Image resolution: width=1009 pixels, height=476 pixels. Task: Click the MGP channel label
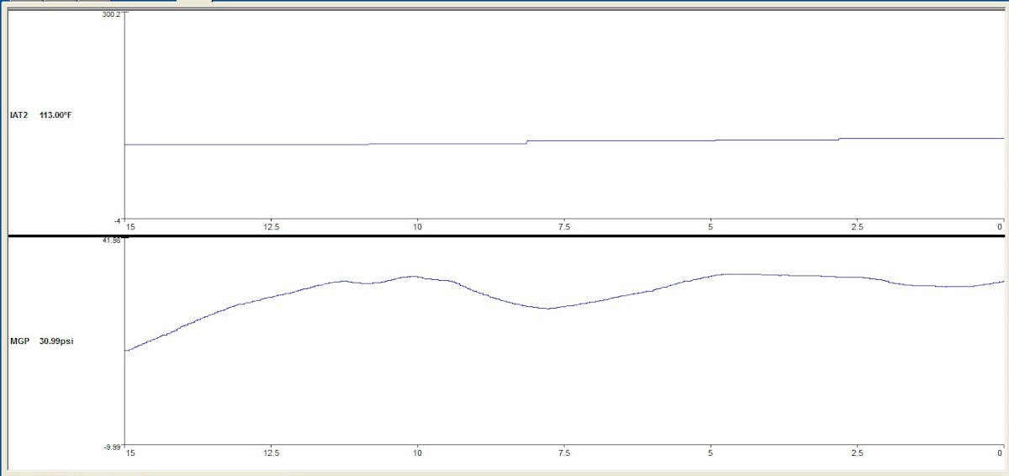pos(19,341)
